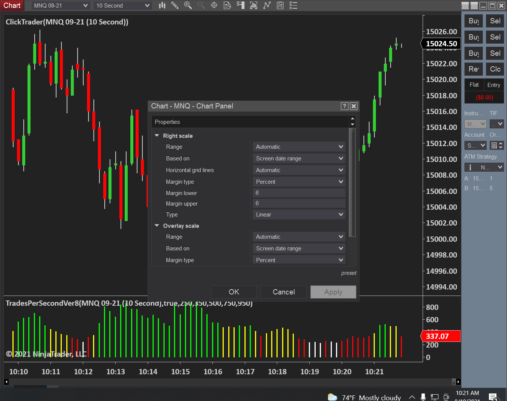Viewport: 507px width, 401px height.
Task: Click the Meet Now camera tray icon
Action: 446,397
